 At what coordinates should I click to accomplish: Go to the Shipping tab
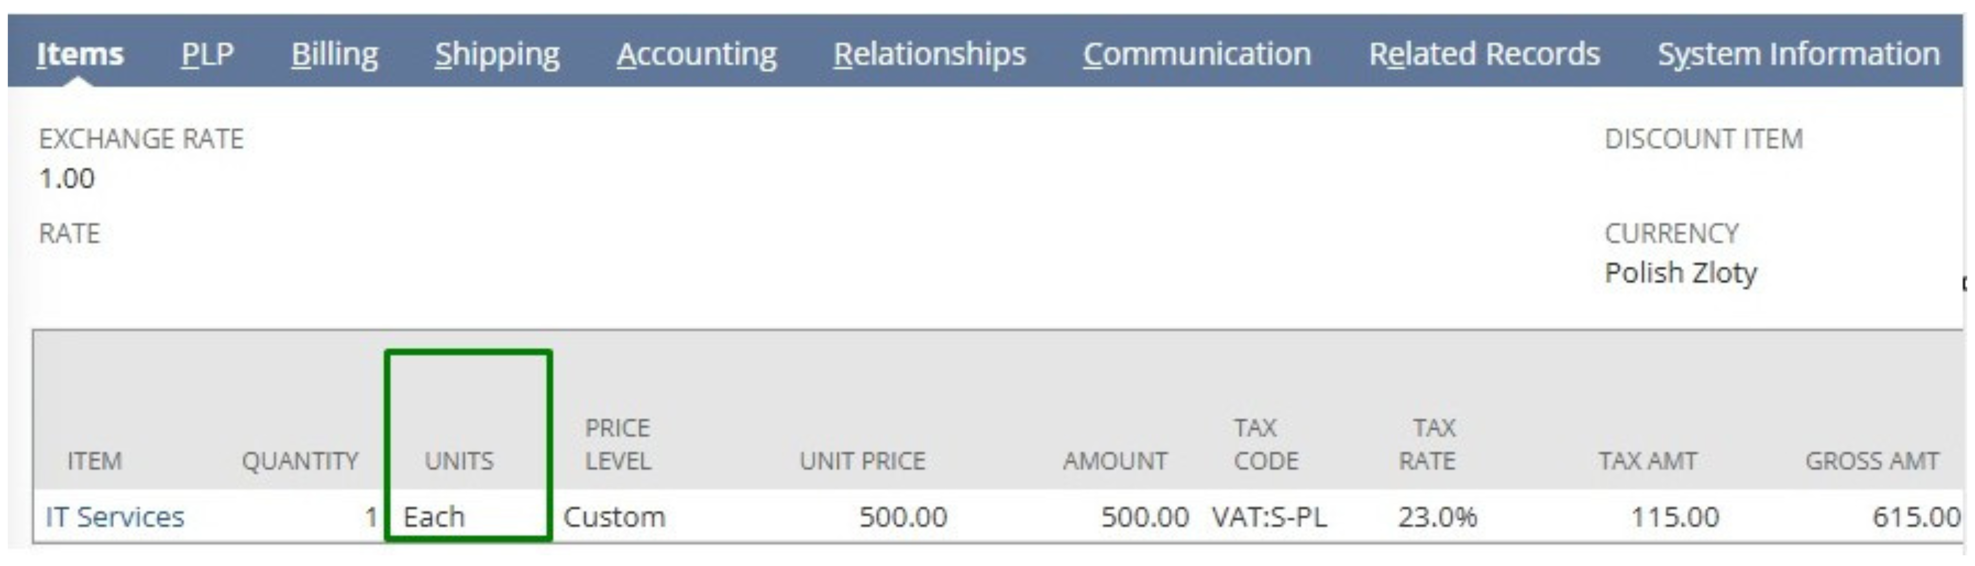(x=497, y=54)
